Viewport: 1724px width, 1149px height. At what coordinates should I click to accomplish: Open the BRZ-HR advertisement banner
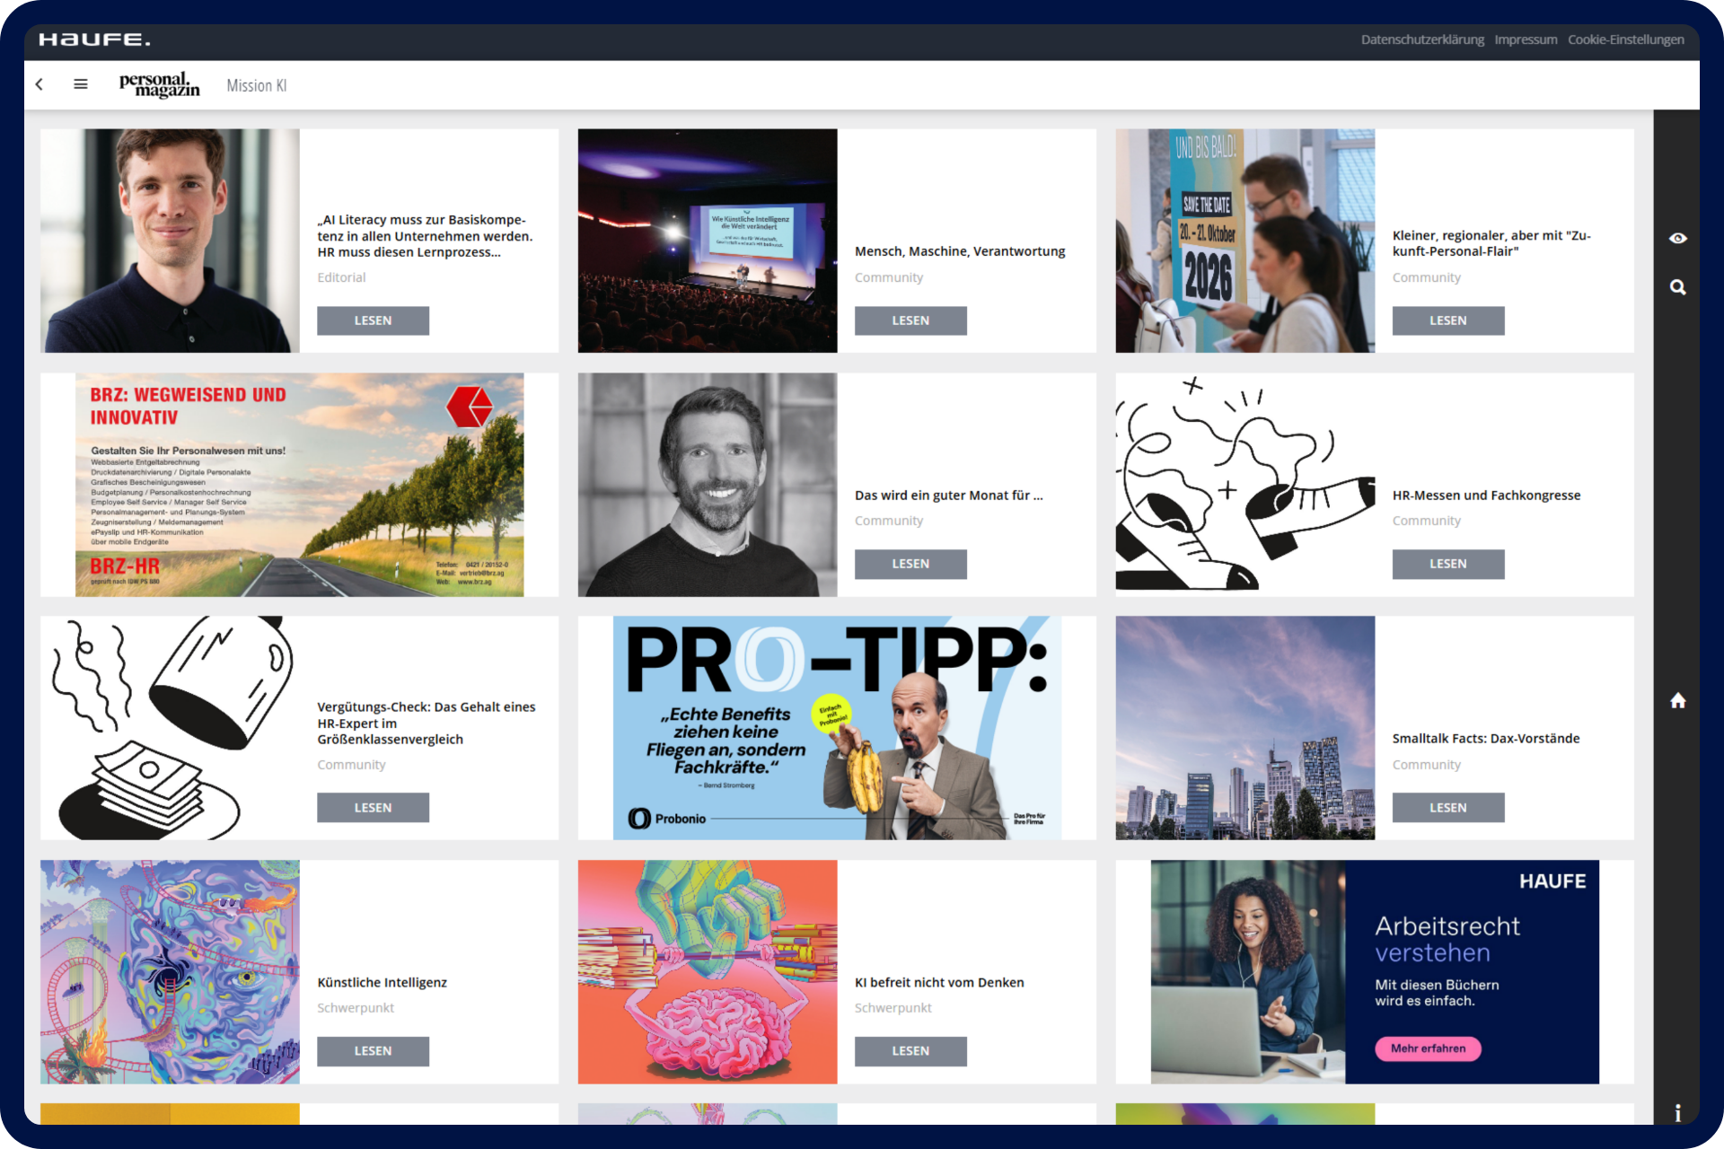pyautogui.click(x=299, y=485)
